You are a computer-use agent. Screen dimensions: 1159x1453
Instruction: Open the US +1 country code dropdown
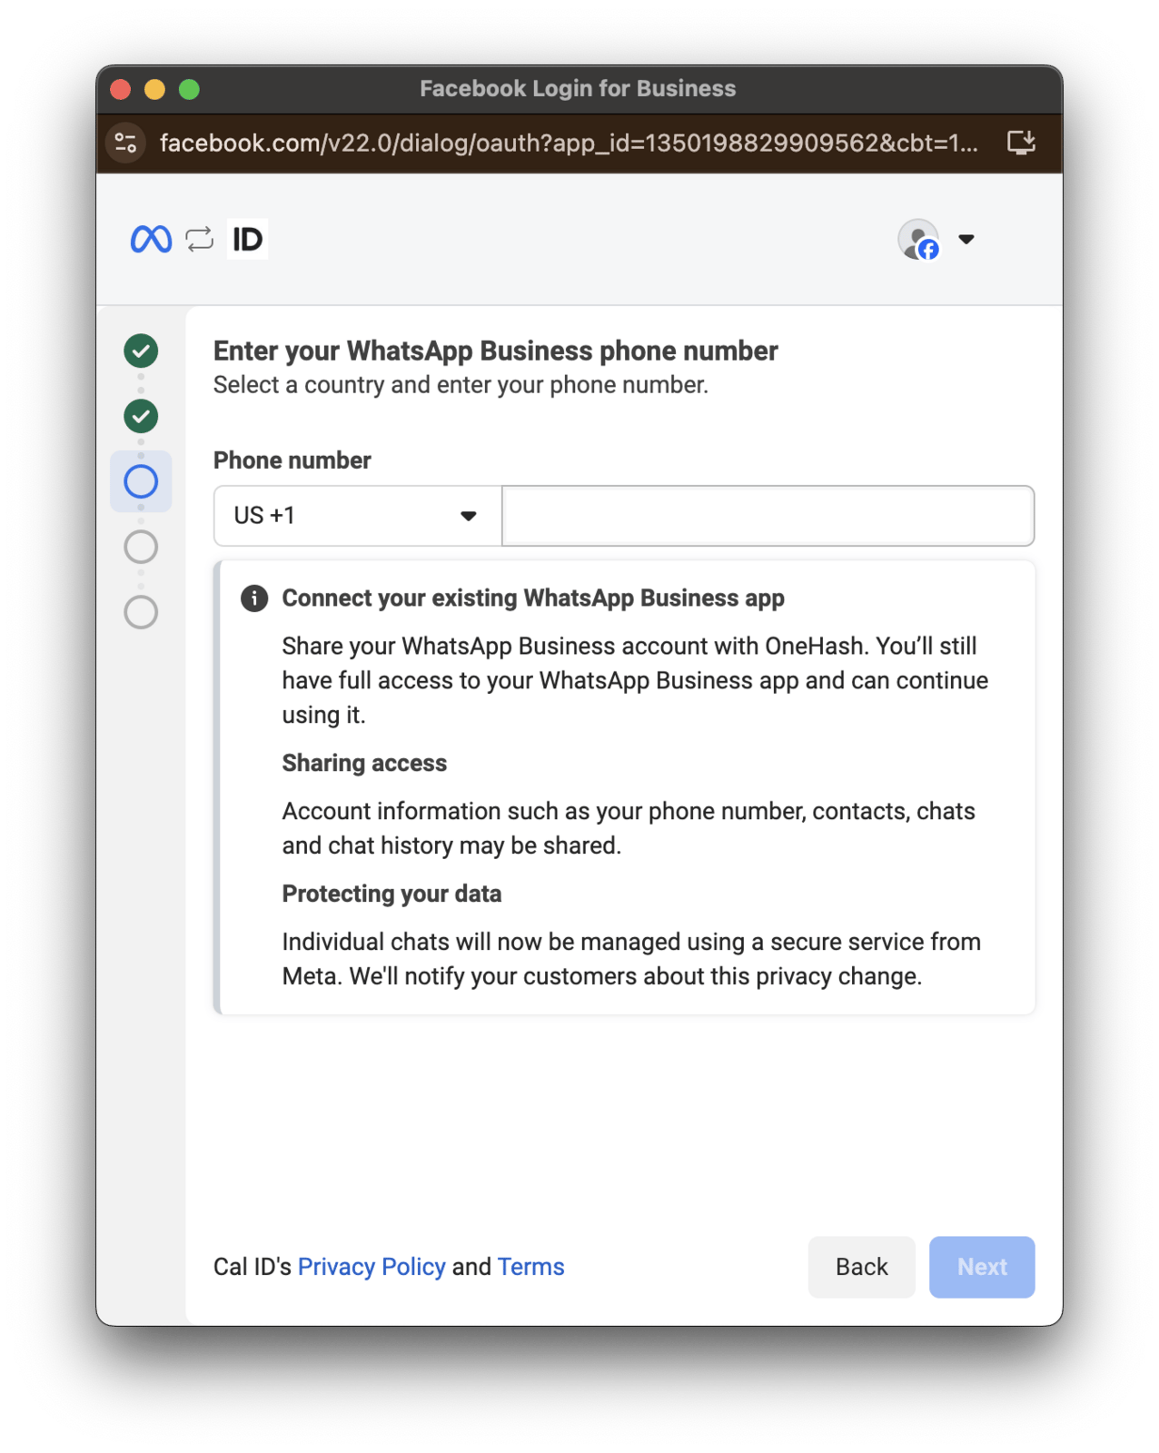point(358,516)
